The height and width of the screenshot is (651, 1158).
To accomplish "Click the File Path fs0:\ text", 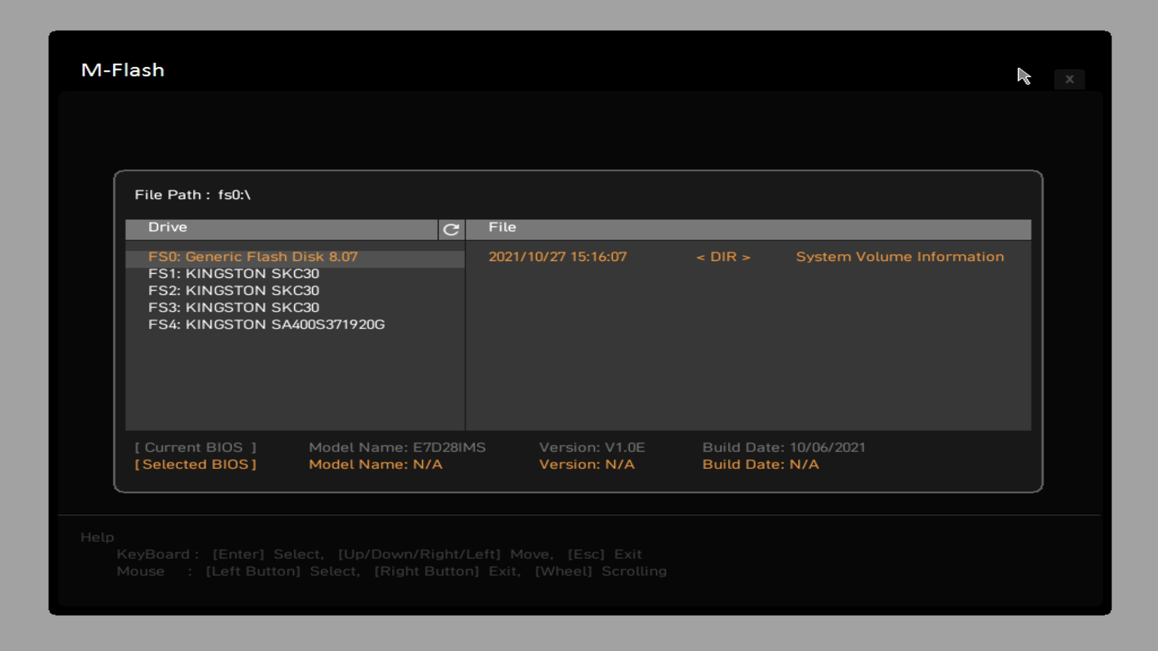I will click(192, 195).
